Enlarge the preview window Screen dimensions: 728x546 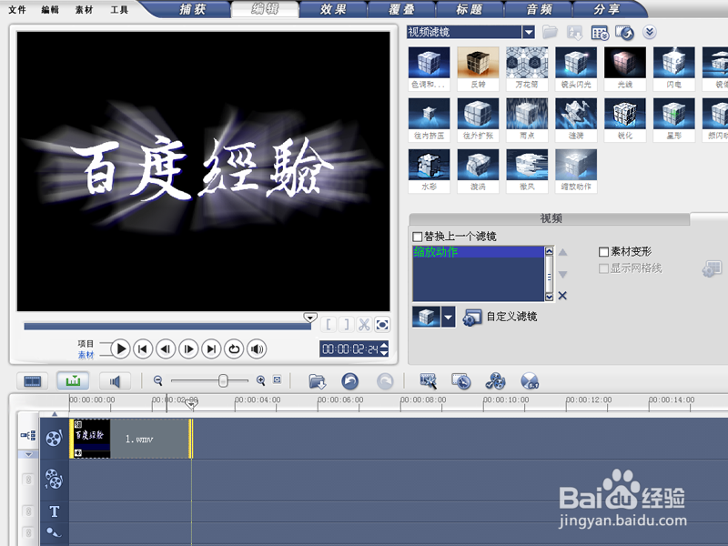click(382, 324)
